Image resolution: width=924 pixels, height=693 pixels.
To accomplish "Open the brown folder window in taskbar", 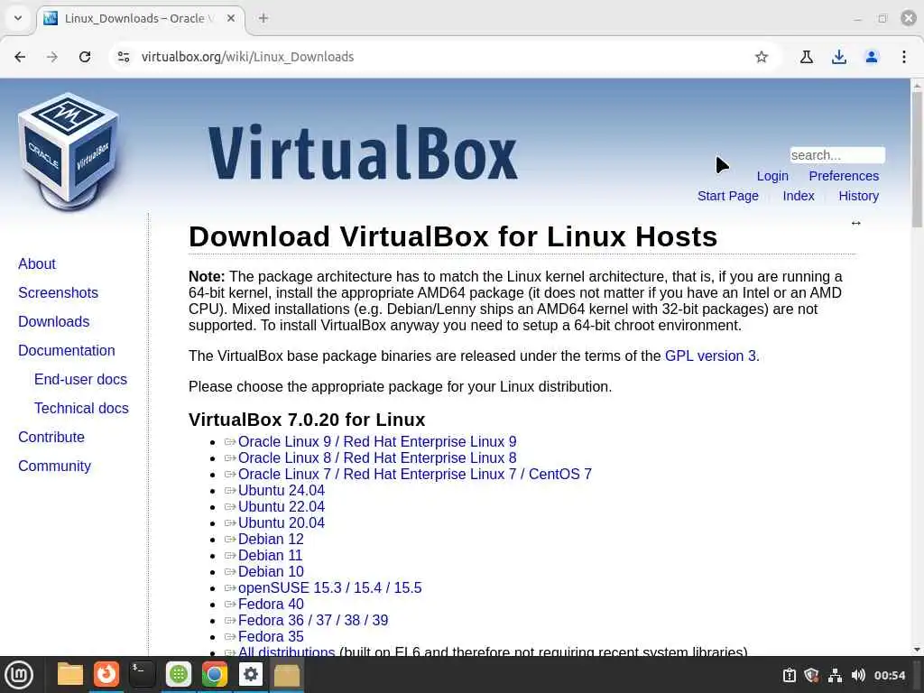I will click(x=287, y=675).
